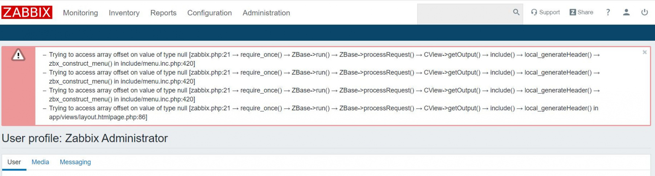Open the Reports menu

[x=163, y=13]
